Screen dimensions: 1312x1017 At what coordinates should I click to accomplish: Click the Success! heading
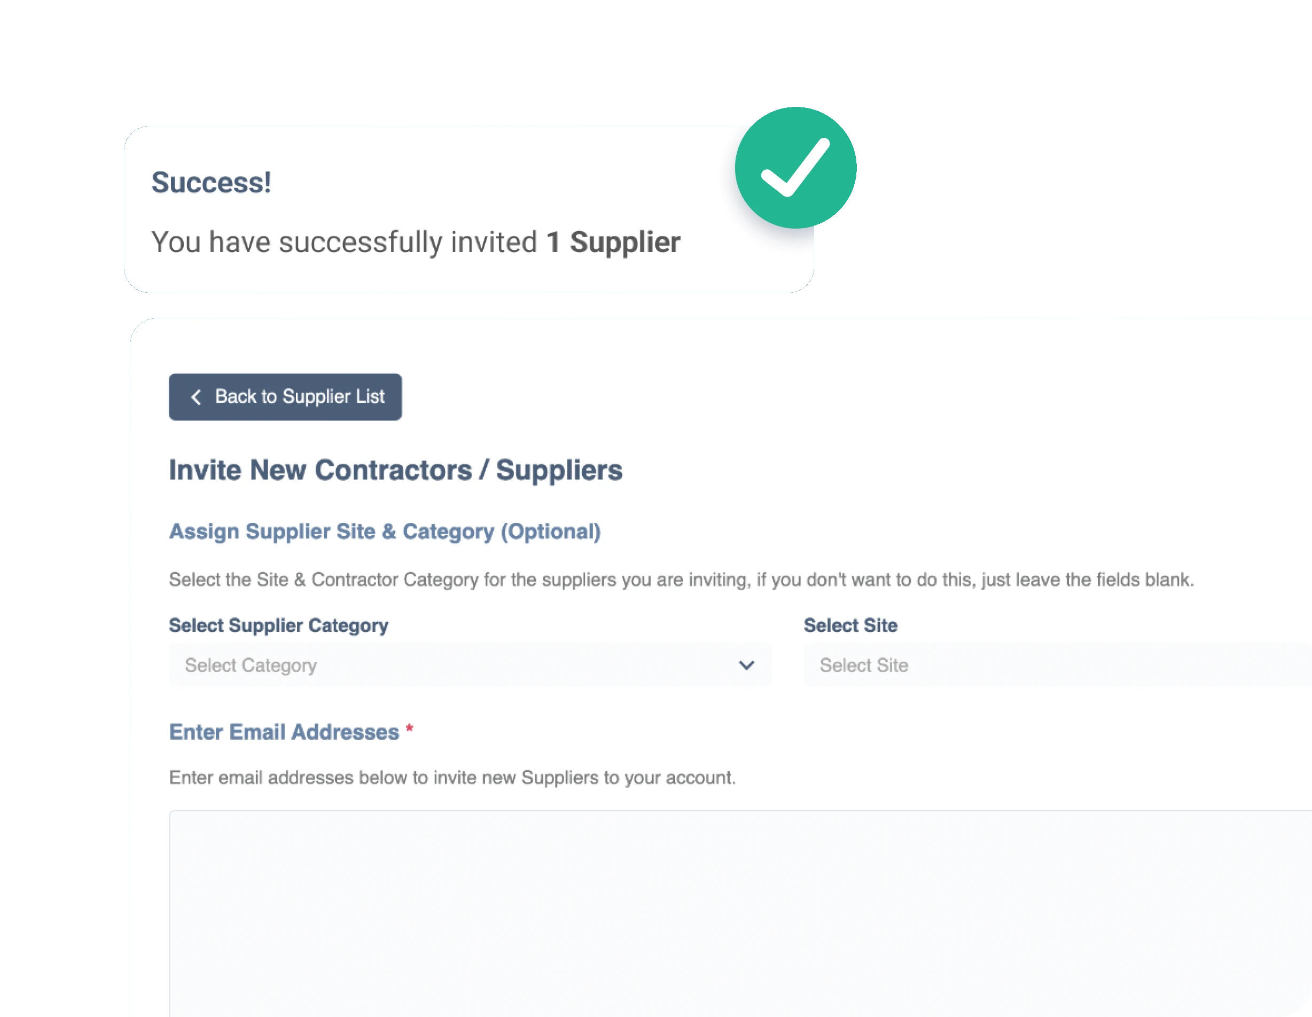[211, 182]
